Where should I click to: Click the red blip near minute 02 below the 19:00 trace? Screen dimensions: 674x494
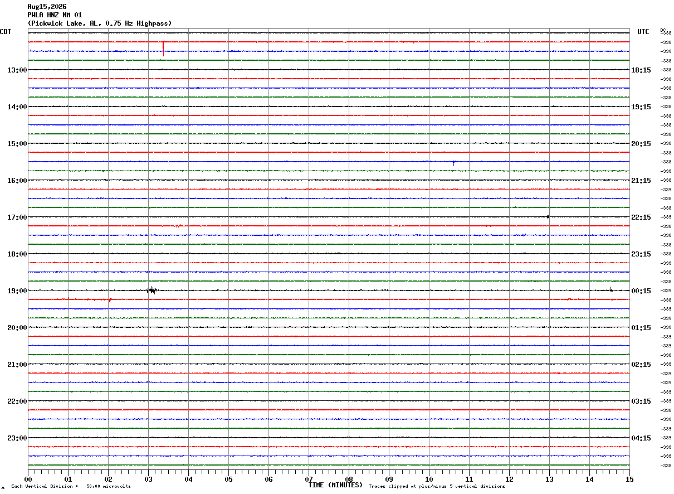click(x=110, y=300)
